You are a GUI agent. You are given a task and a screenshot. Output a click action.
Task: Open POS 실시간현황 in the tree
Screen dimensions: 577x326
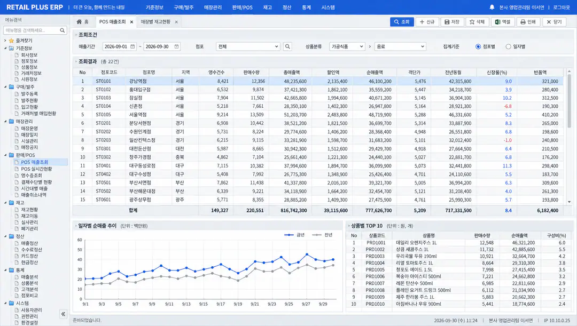36,169
